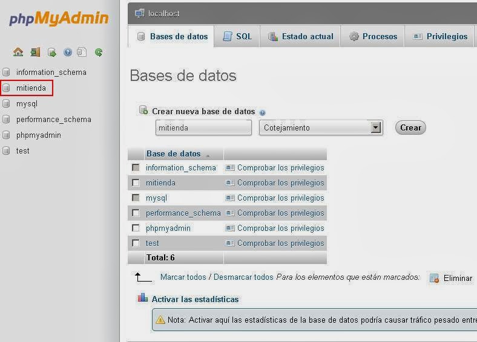Click the log out door icon
This screenshot has width=477, height=342.
coord(35,52)
